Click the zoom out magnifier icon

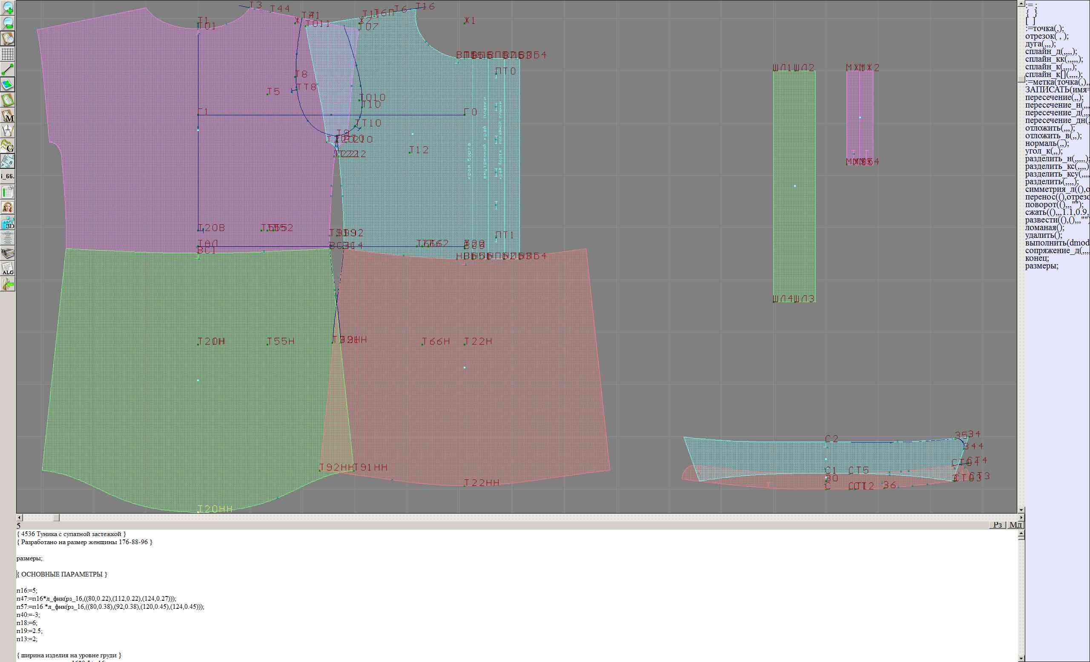pos(8,23)
